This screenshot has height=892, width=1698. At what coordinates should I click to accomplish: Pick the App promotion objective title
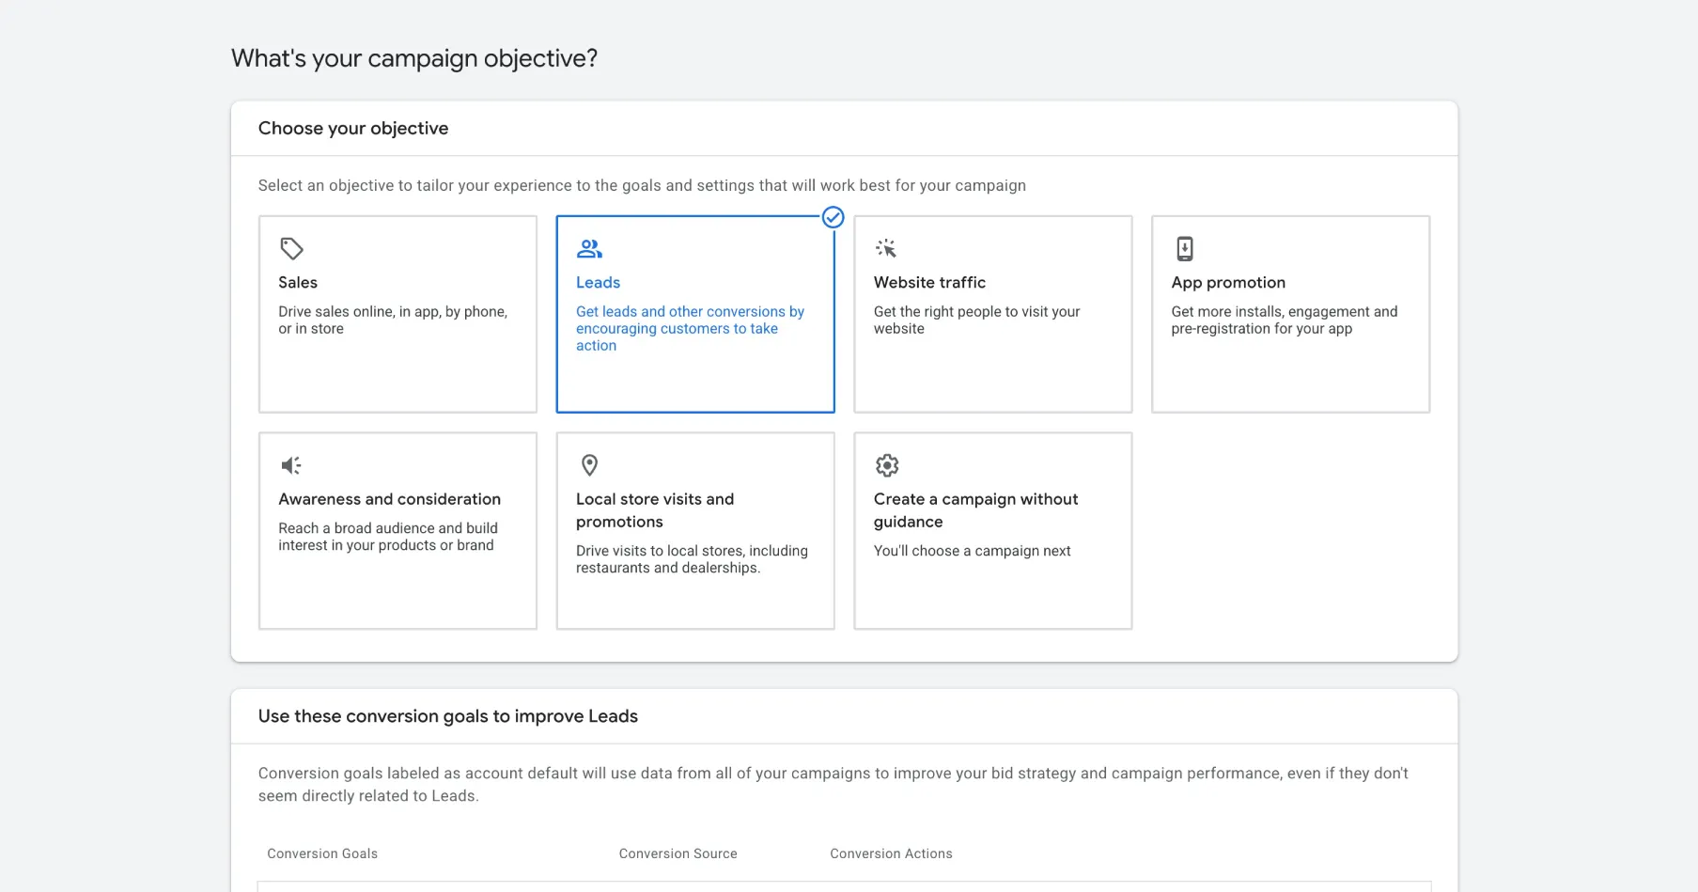(1227, 283)
